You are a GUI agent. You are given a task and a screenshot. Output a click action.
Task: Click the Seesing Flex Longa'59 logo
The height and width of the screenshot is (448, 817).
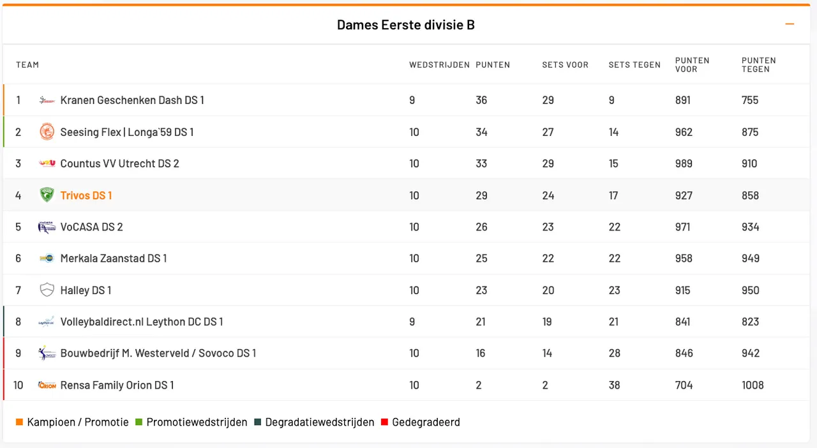click(47, 132)
